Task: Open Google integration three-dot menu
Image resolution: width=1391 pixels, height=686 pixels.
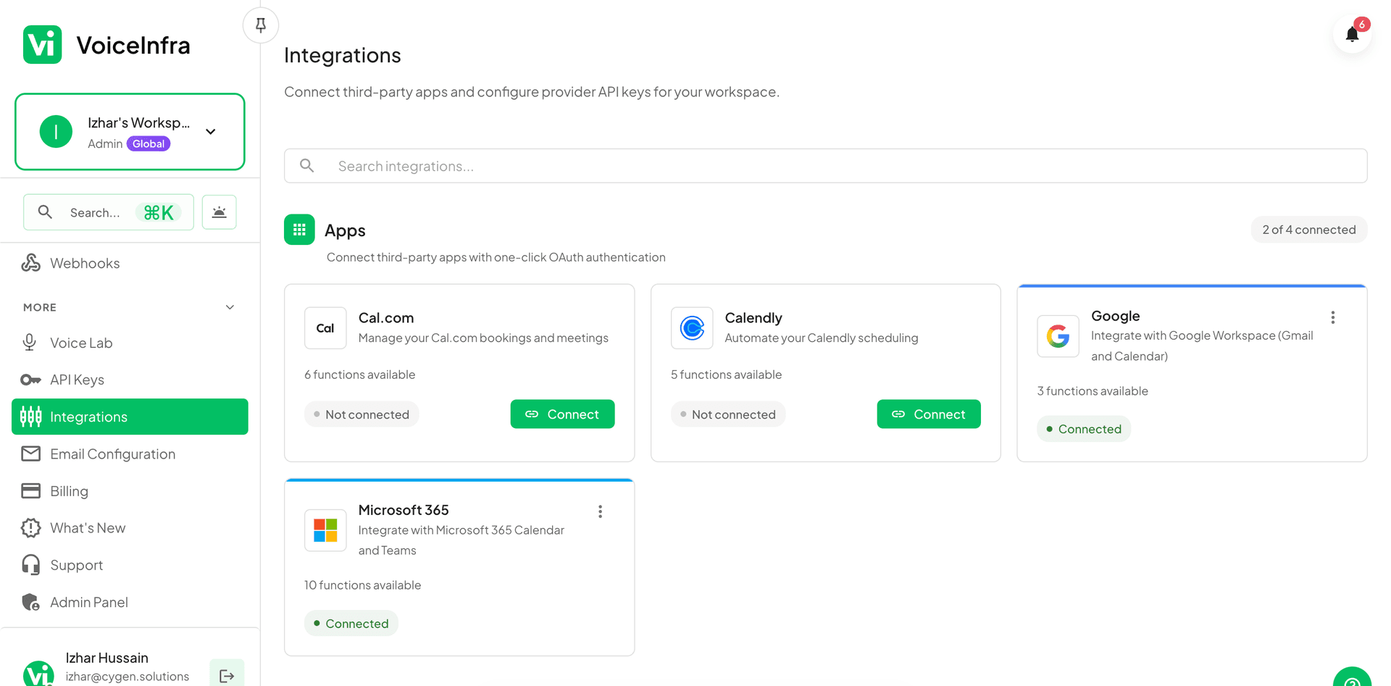Action: (1332, 317)
